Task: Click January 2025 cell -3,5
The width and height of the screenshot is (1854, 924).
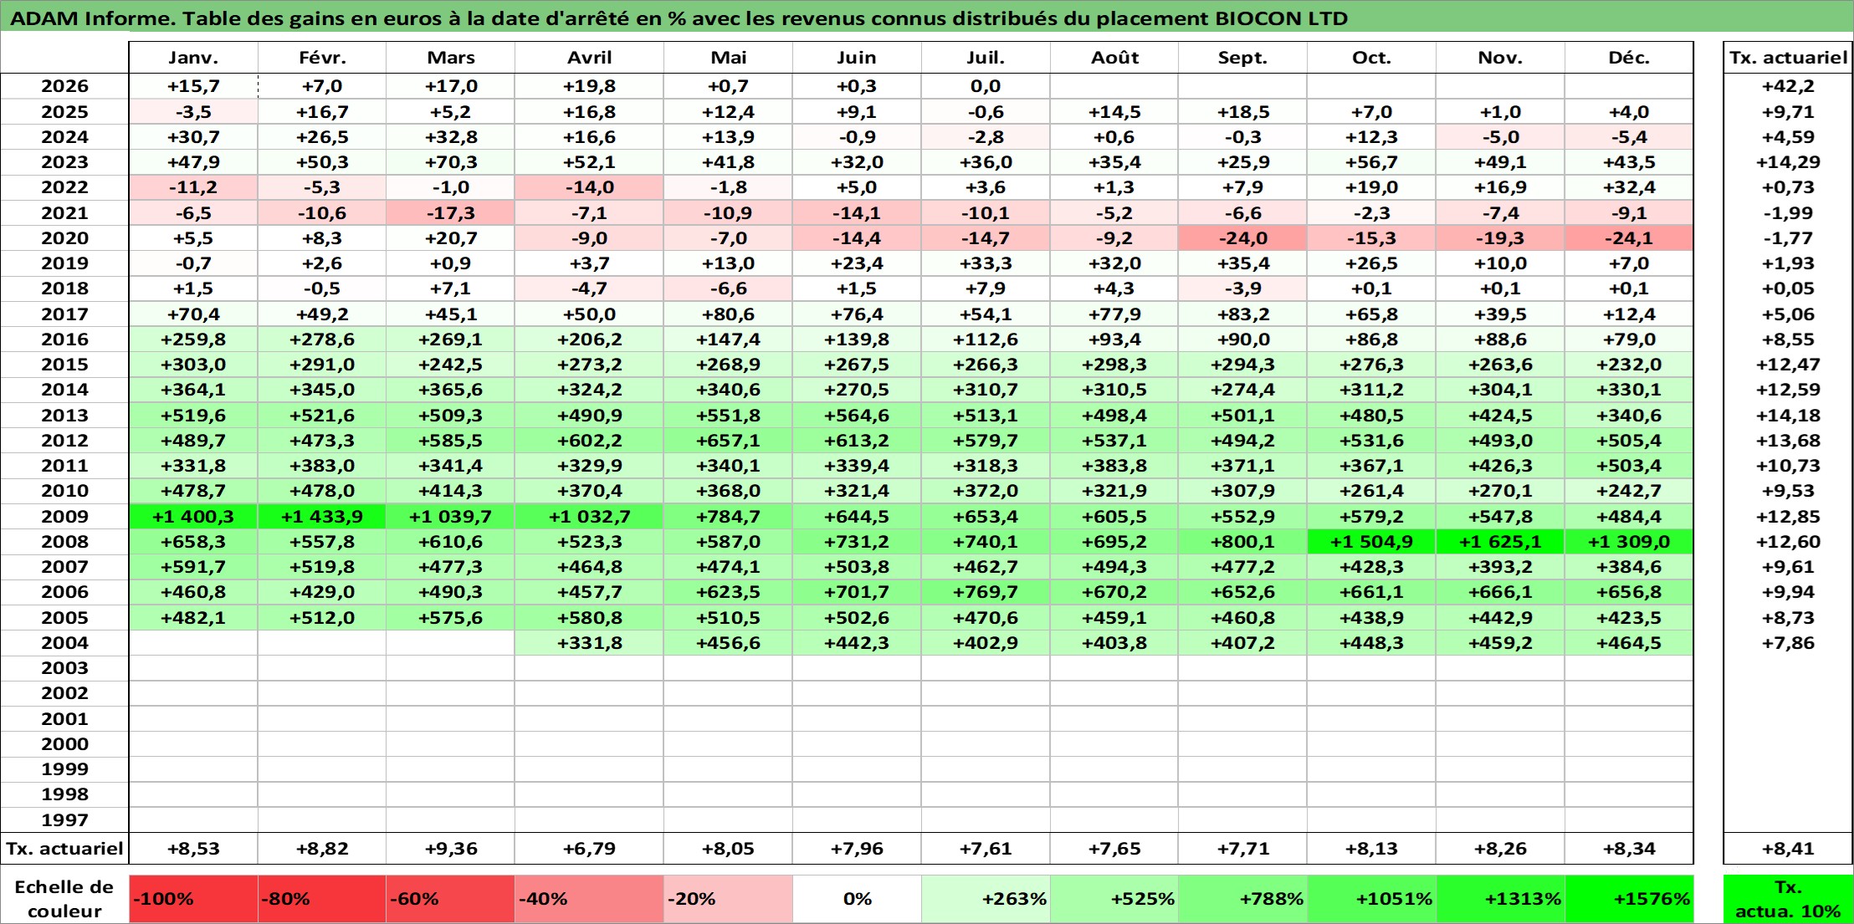Action: click(x=193, y=112)
